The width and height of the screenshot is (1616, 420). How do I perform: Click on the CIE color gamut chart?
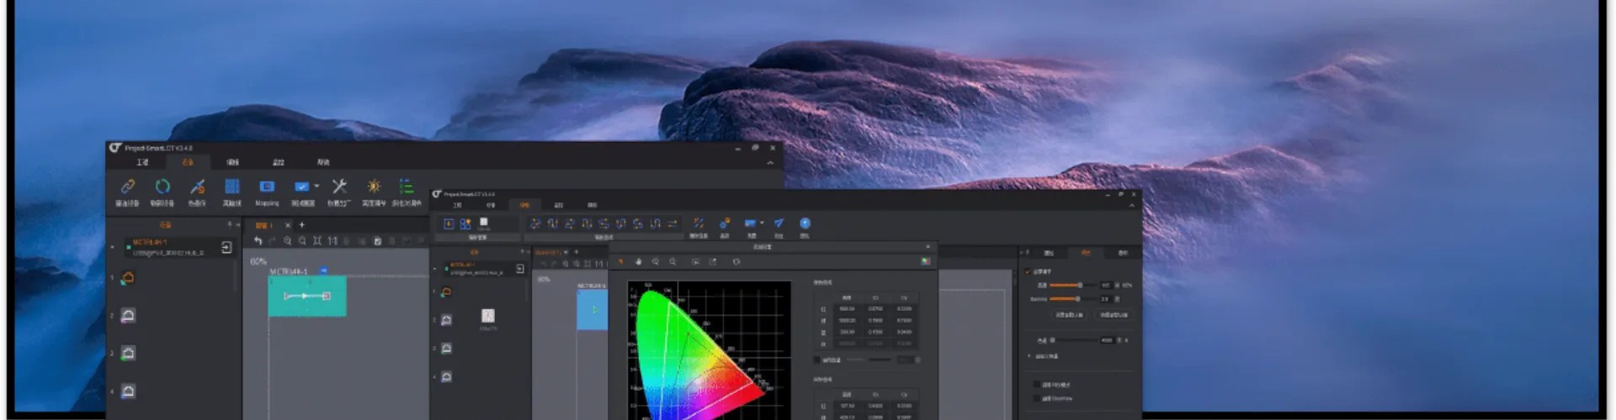click(709, 350)
